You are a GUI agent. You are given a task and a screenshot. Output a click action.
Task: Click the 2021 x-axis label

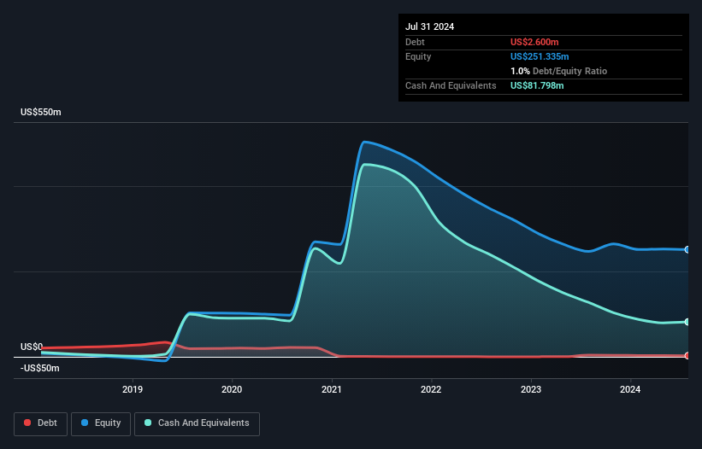[x=332, y=389]
